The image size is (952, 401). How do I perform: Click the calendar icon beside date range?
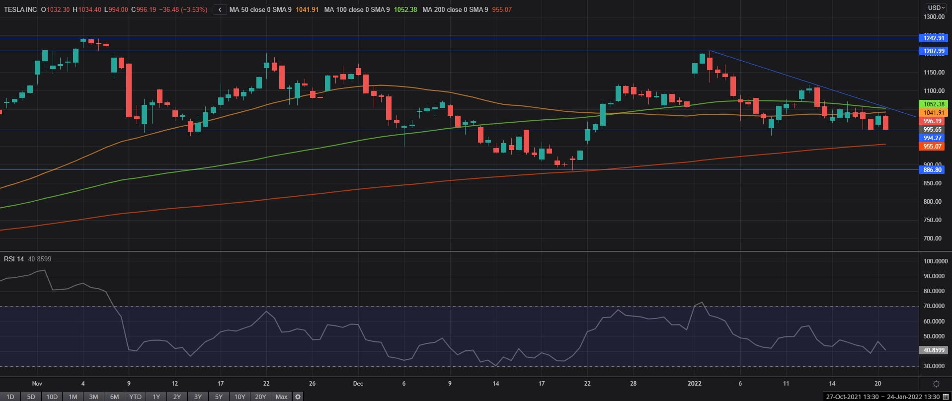click(x=946, y=397)
